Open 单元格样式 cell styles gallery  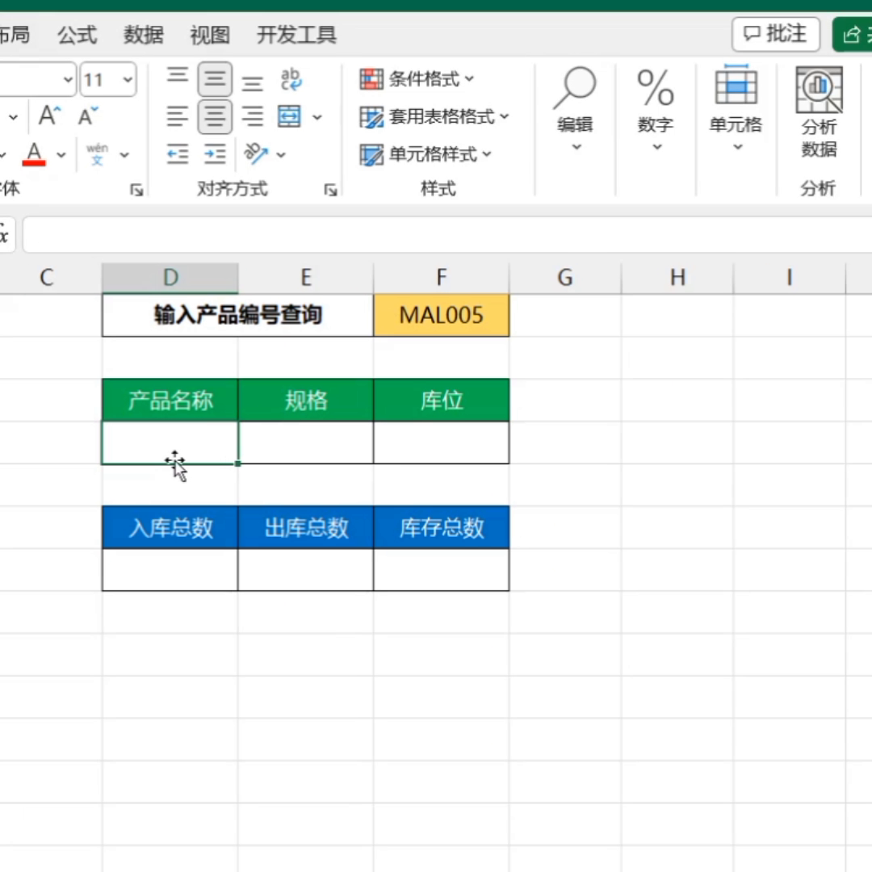click(x=424, y=154)
